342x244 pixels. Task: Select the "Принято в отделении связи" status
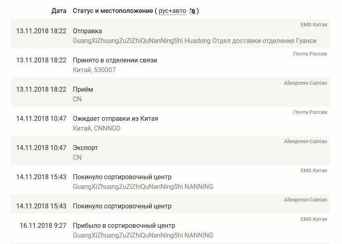(115, 60)
